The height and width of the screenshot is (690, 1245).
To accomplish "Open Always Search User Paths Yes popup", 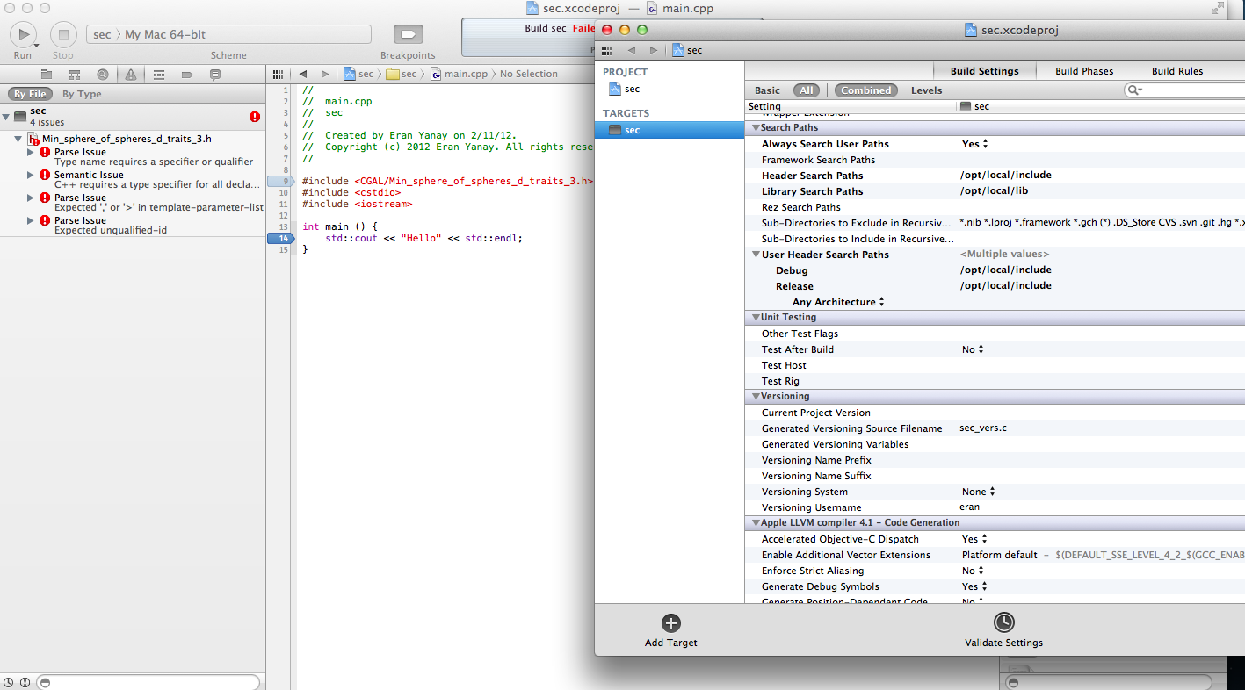I will [x=975, y=144].
